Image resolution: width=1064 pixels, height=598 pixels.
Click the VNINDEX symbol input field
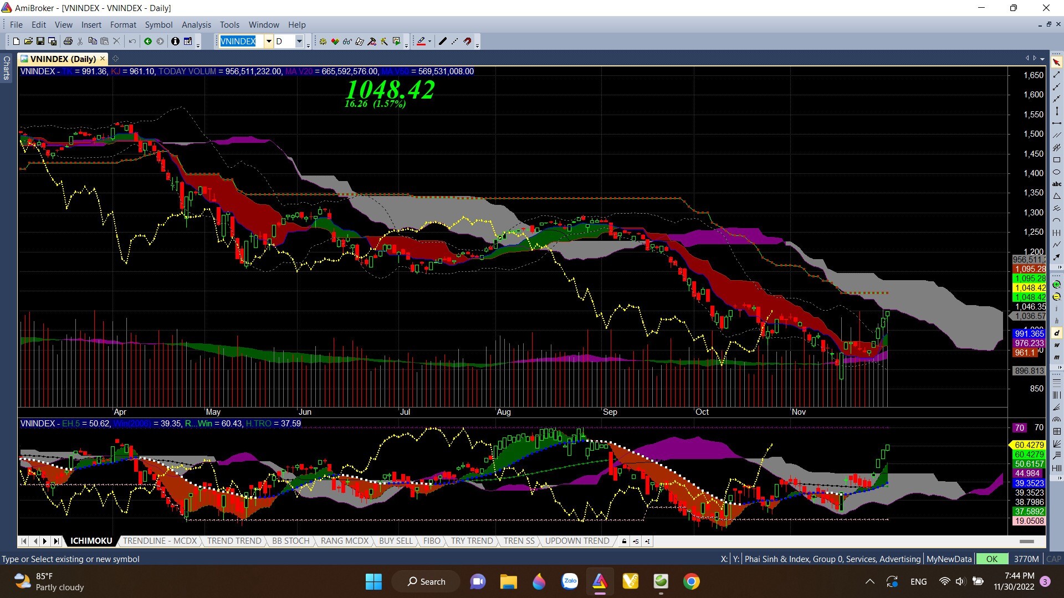[241, 42]
